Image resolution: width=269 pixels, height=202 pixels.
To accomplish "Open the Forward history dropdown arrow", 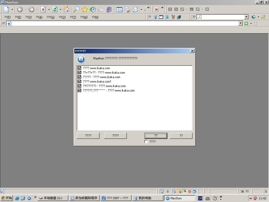I will click(x=37, y=10).
